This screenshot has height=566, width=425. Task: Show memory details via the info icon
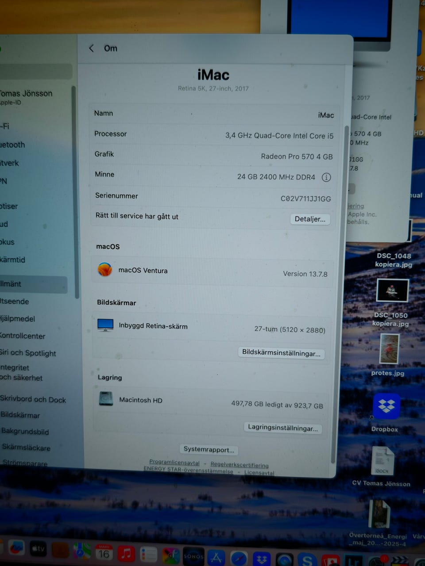326,177
